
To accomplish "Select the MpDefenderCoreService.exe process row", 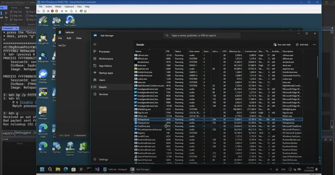I will point(218,86).
